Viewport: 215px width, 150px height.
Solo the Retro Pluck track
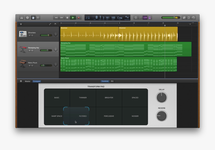pos(32,65)
